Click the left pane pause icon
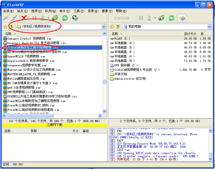 point(34,18)
